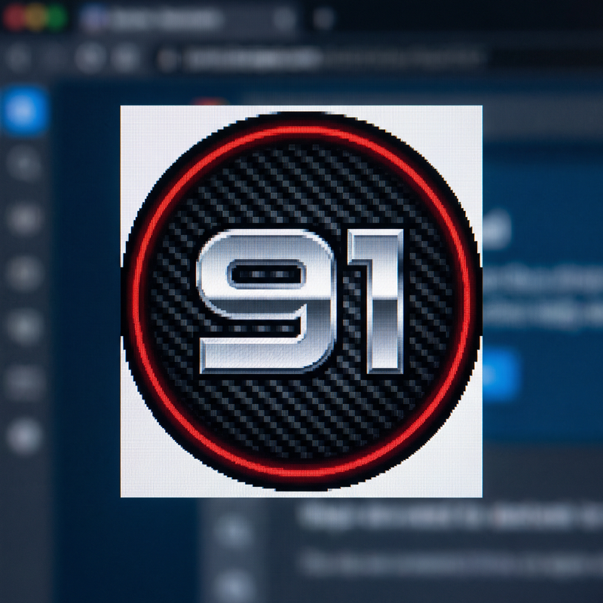Click the browser back arrow
The width and height of the screenshot is (603, 603).
pyautogui.click(x=18, y=57)
